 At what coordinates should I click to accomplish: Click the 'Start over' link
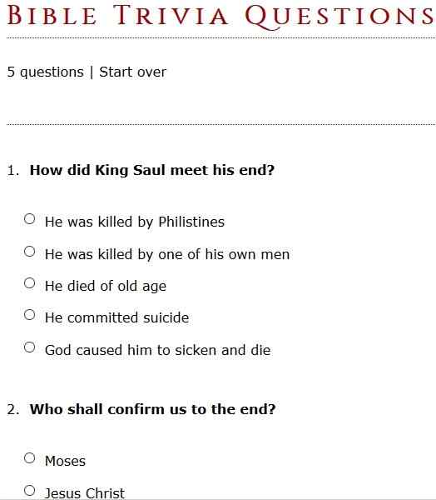[x=132, y=72]
